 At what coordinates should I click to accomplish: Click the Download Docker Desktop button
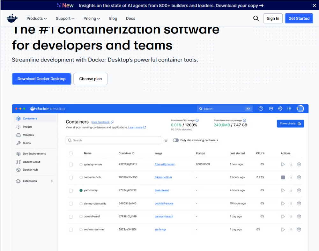41,79
